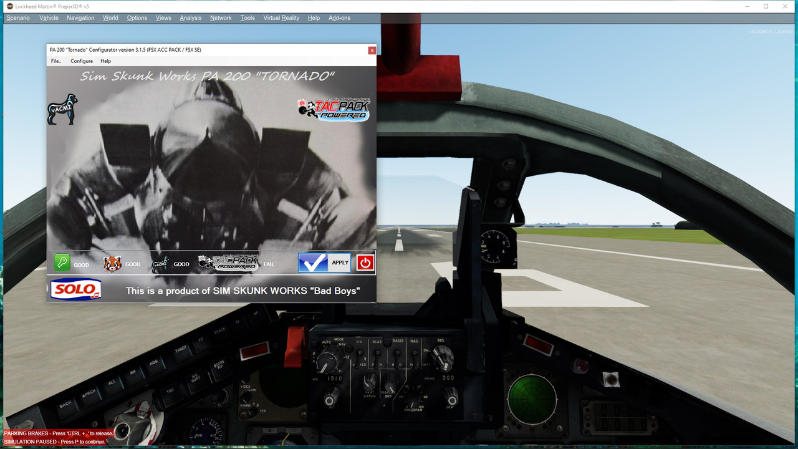Click the red guarded handle in cockpit
The height and width of the screenshot is (449, 798).
coord(294,345)
